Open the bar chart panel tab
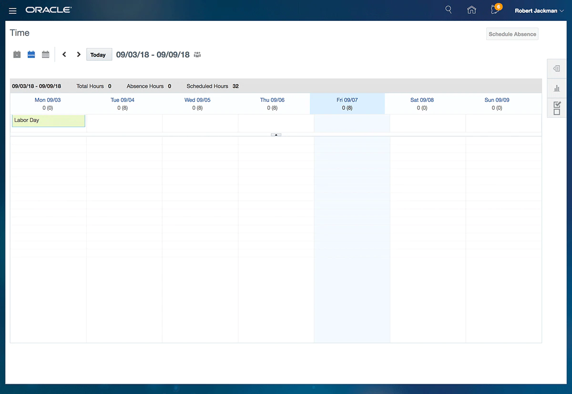 click(557, 88)
